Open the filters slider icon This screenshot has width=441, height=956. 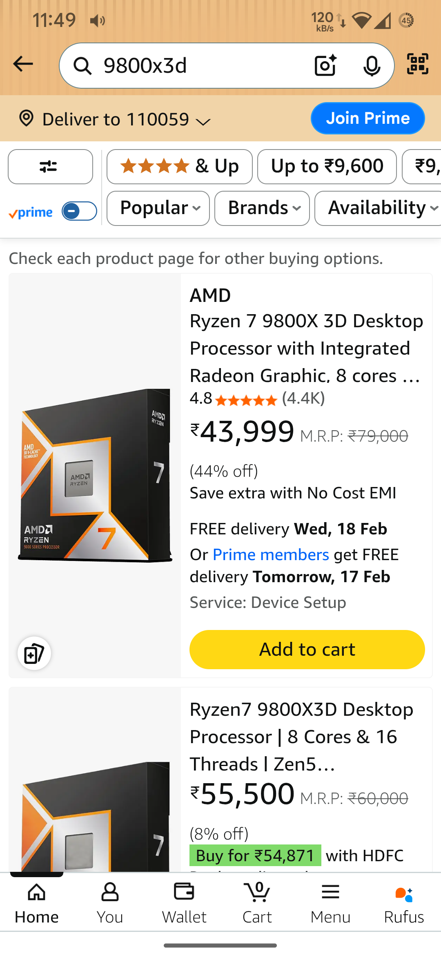coord(50,167)
